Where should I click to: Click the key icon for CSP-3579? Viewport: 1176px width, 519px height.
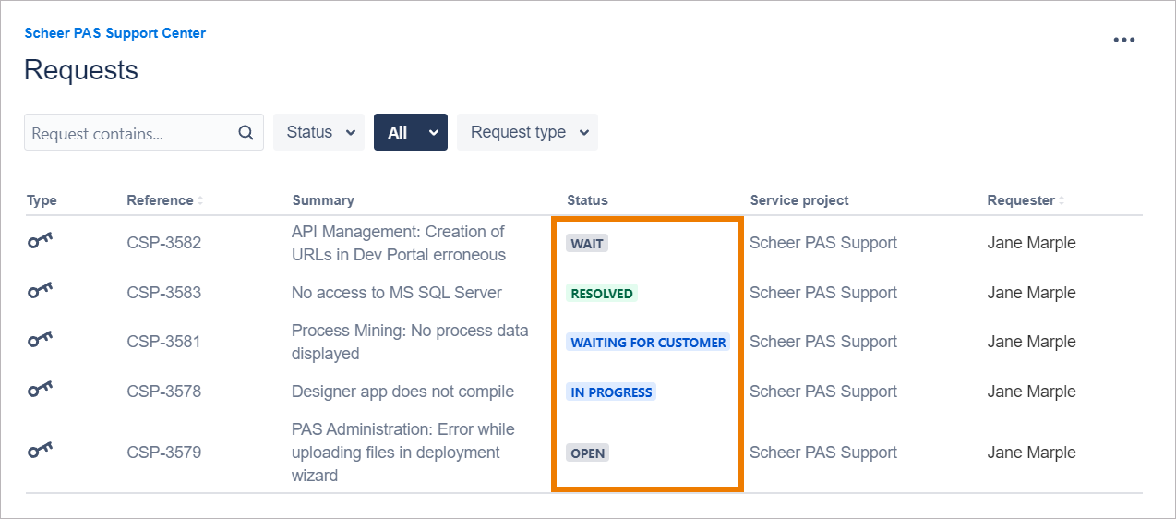[40, 453]
